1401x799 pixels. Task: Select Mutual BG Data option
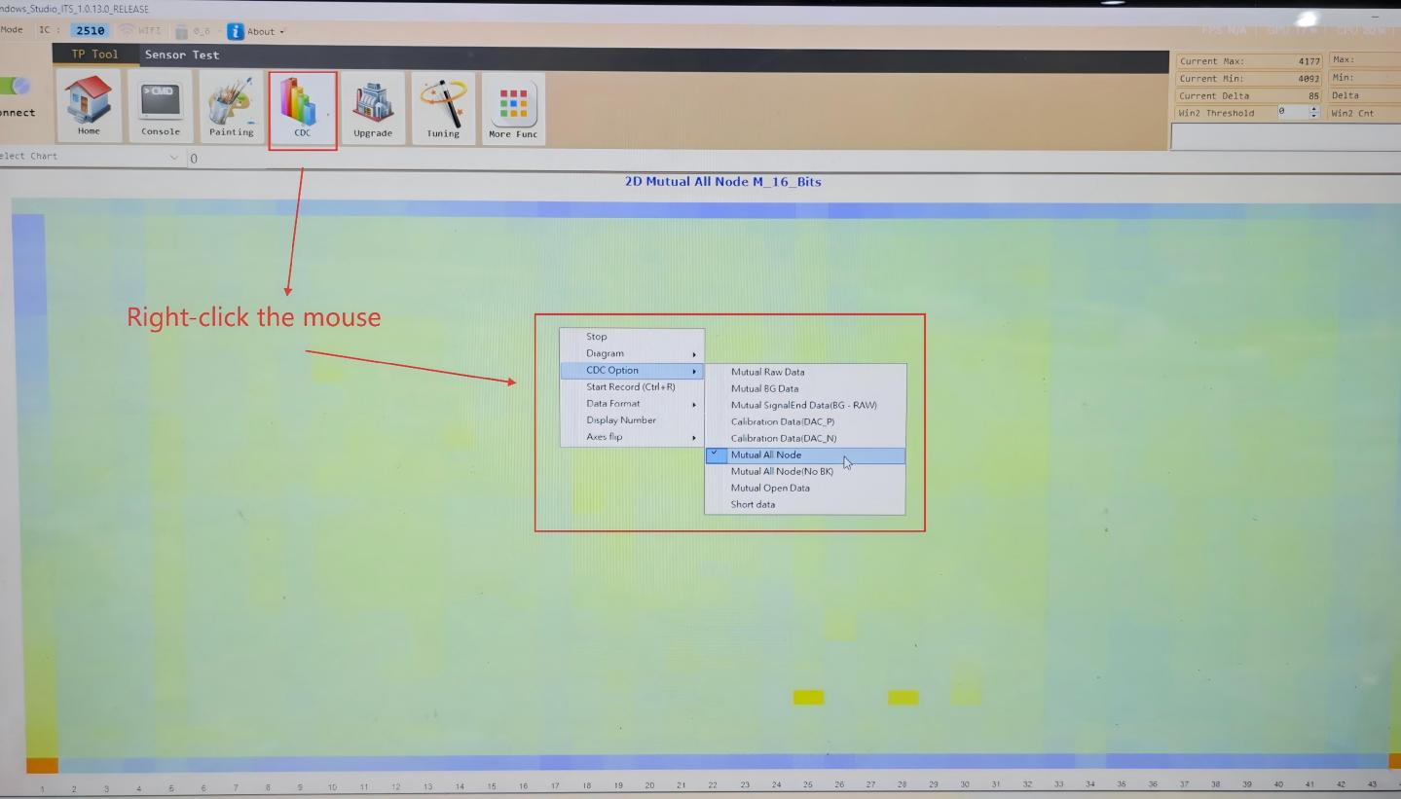(805, 388)
